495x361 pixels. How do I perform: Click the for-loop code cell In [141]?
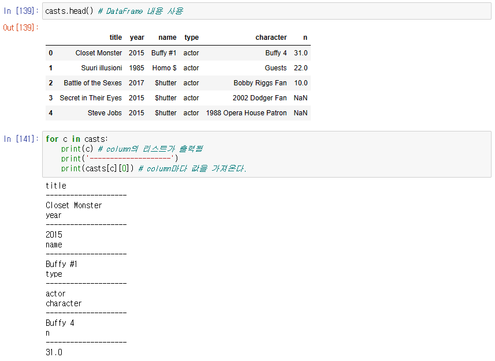[x=266, y=154]
